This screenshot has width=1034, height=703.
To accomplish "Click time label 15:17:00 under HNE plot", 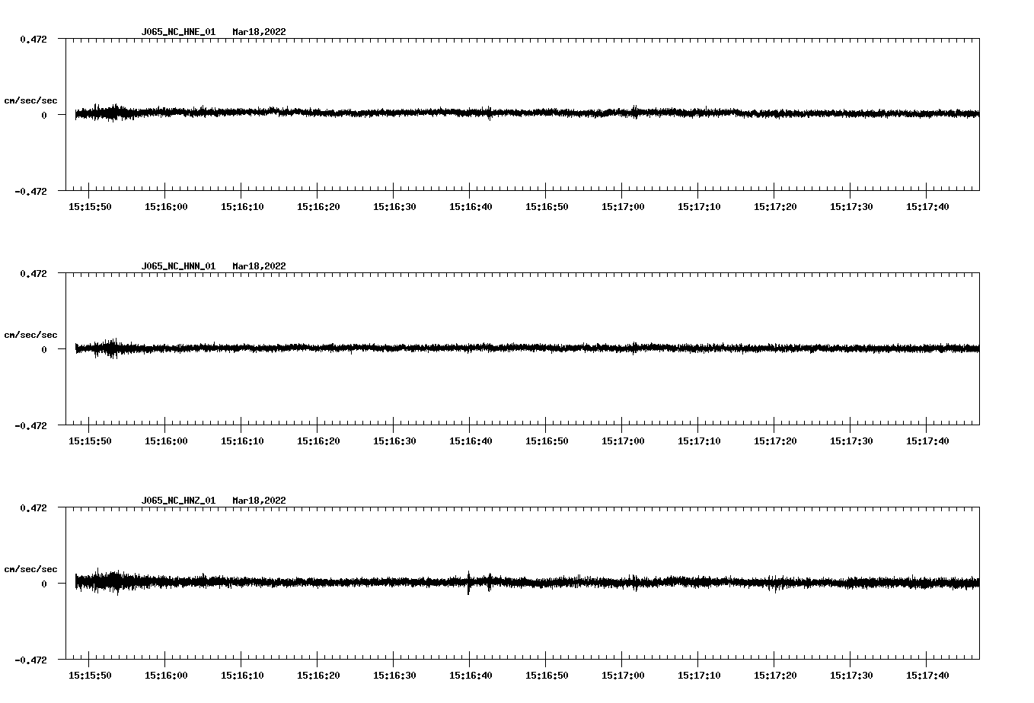I will point(623,207).
